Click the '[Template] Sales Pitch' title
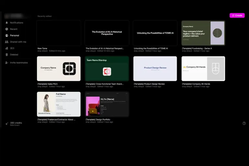The image size is (249, 166). coord(47,84)
